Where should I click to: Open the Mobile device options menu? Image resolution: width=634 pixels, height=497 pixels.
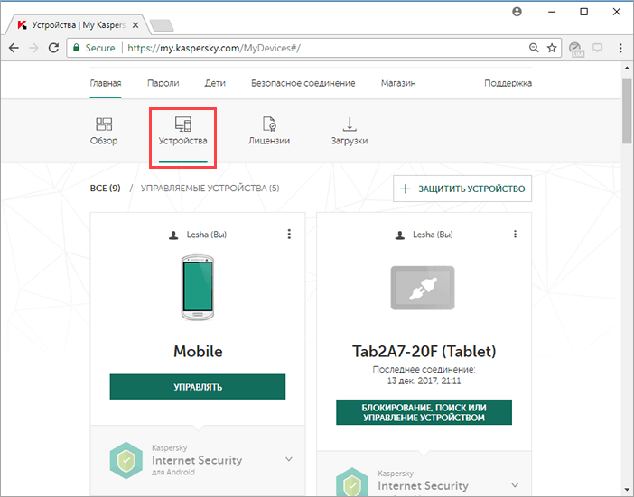[289, 235]
